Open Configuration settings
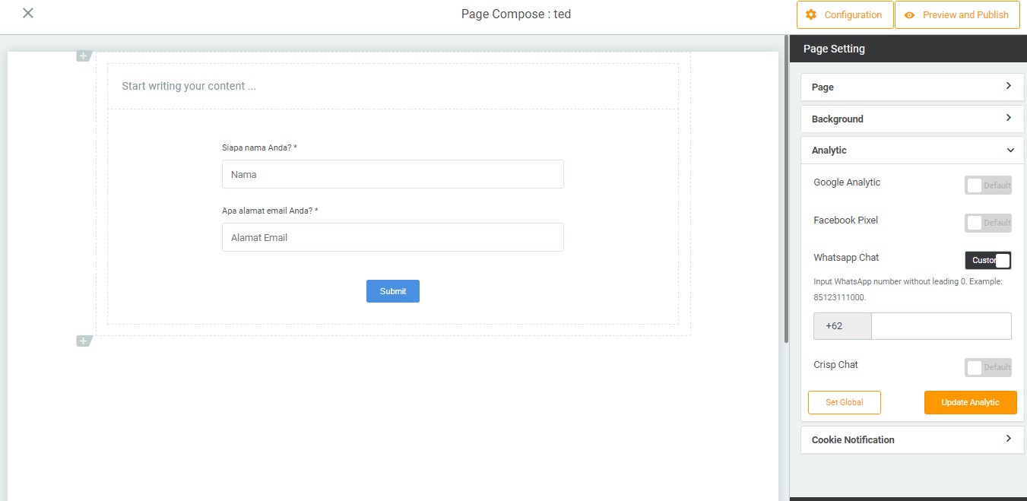This screenshot has height=501, width=1027. 845,14
